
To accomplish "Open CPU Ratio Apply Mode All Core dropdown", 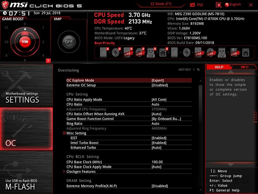I will [x=159, y=99].
